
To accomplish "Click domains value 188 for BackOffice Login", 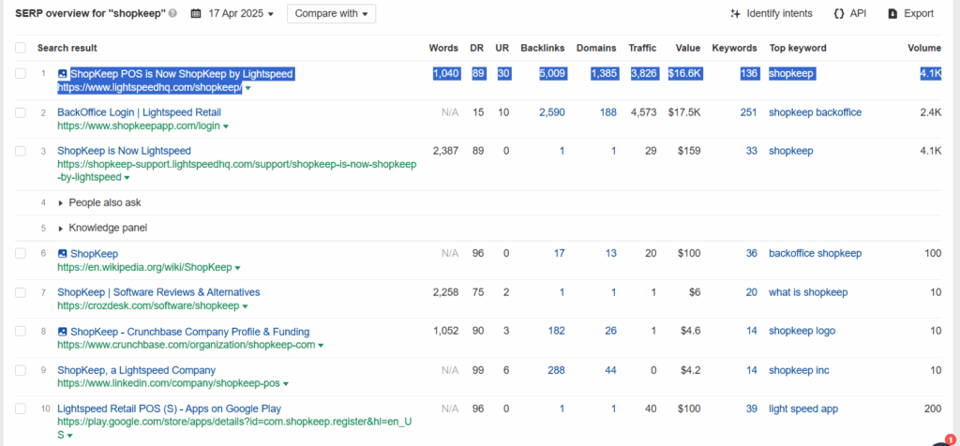I will pyautogui.click(x=607, y=112).
